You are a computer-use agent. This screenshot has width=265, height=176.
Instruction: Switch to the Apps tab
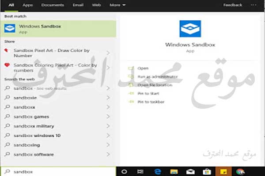pyautogui.click(x=28, y=5)
